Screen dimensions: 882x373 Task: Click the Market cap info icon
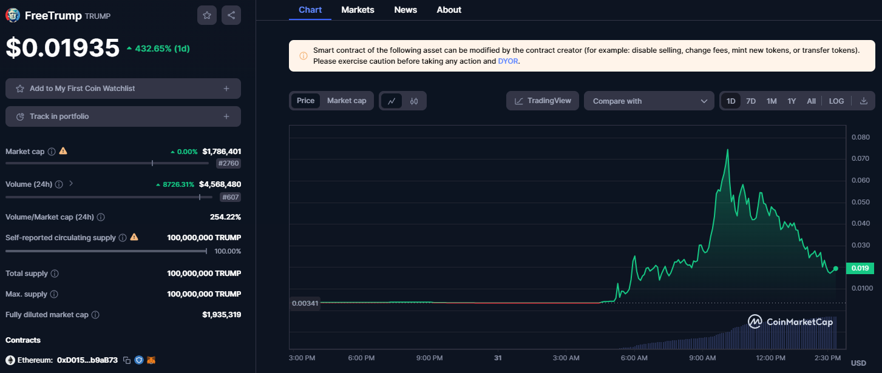coord(52,152)
